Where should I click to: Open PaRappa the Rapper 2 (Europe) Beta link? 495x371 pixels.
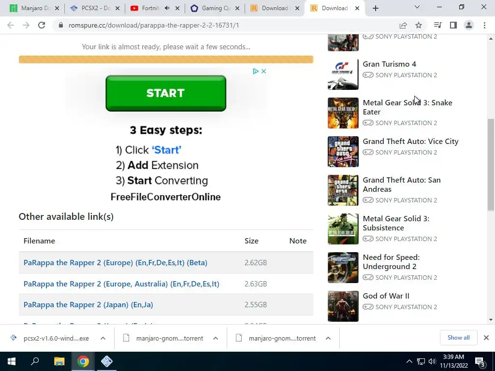[115, 262]
